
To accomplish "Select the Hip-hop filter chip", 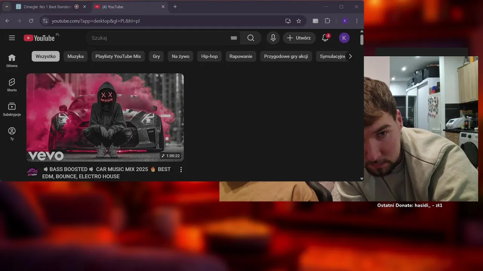I will coord(209,56).
